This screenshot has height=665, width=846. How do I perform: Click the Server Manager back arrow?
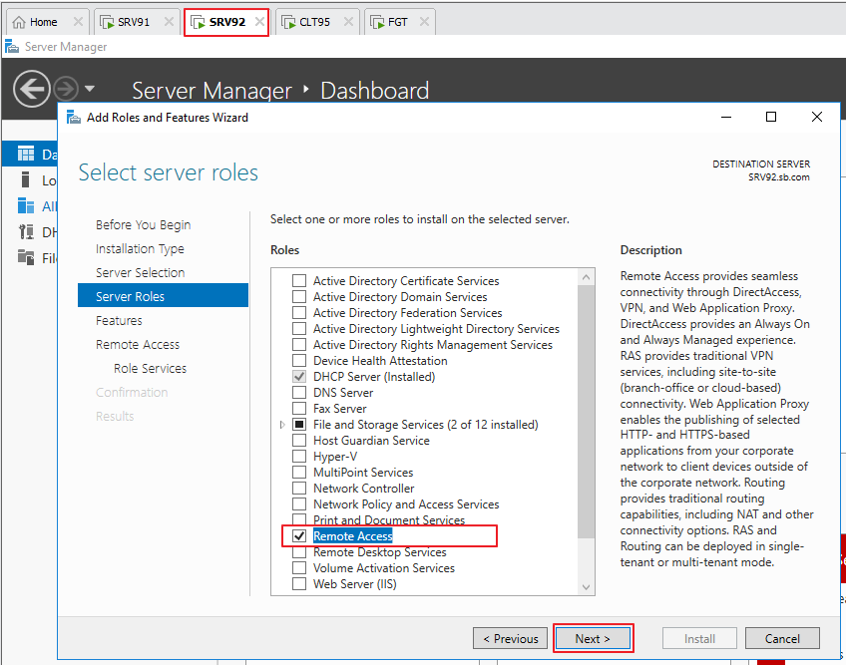point(32,89)
